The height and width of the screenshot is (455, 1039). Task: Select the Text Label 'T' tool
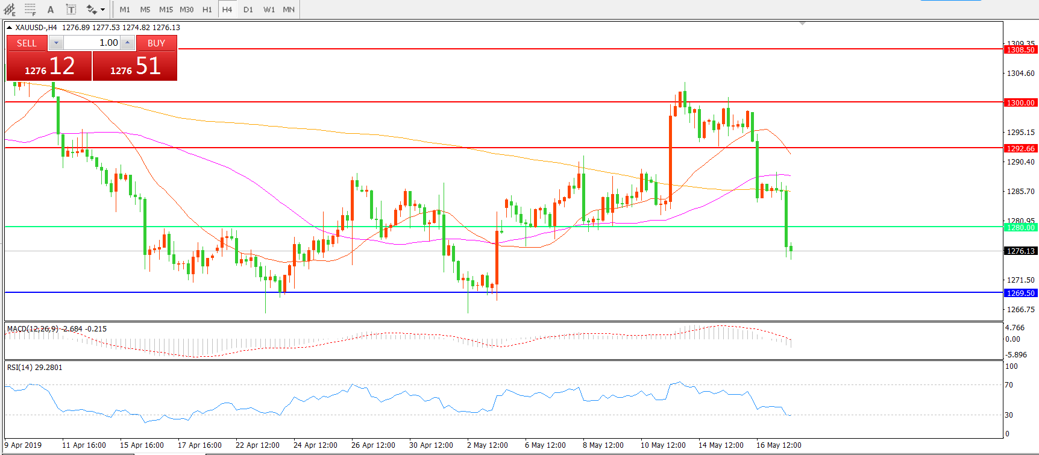71,9
